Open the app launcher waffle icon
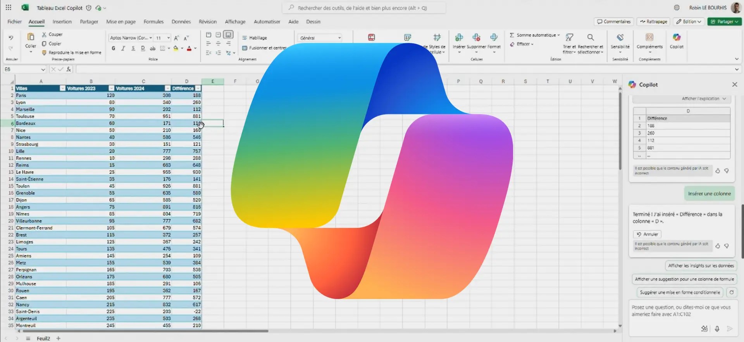The image size is (744, 342). click(x=8, y=7)
